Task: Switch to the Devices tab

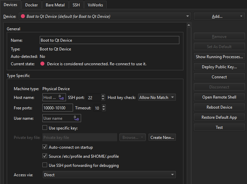Action: click(10, 5)
